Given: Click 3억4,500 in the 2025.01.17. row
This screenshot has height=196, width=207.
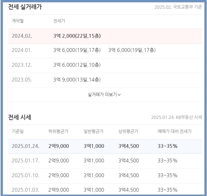Looking at the screenshot, I should pyautogui.click(x=129, y=161).
